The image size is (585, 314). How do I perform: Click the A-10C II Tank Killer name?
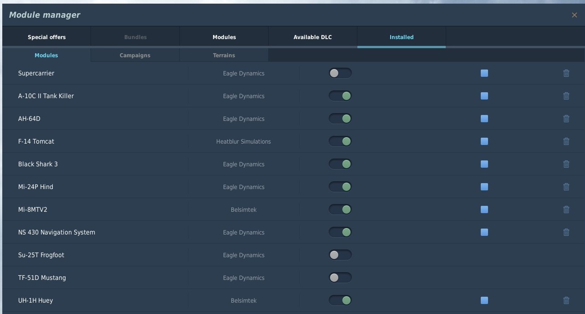(x=46, y=96)
